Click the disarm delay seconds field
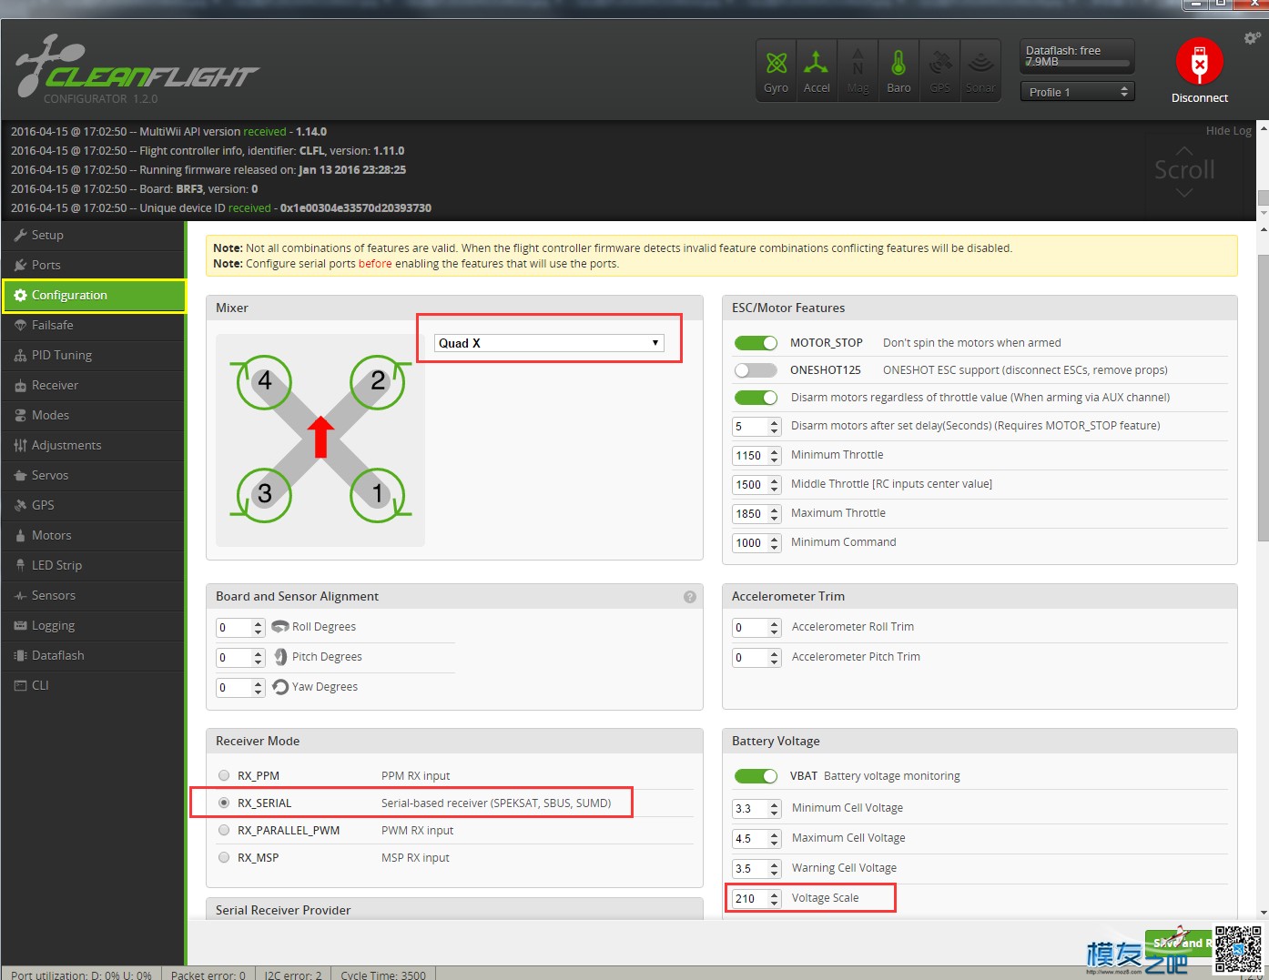This screenshot has width=1269, height=980. (756, 426)
